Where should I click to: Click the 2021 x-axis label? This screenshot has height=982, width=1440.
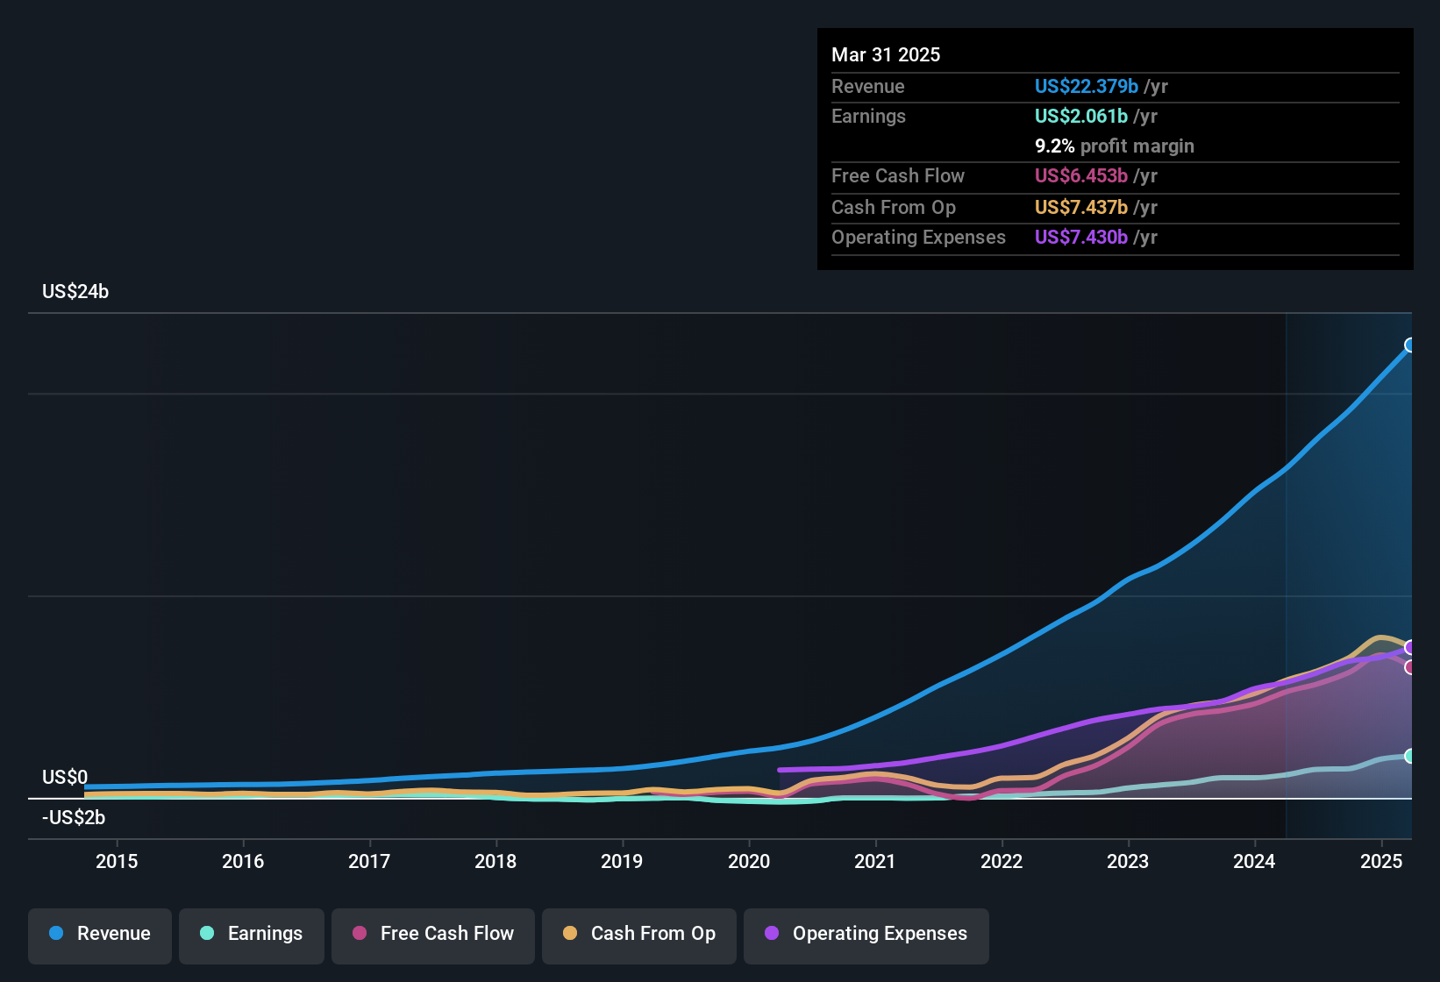tap(875, 861)
